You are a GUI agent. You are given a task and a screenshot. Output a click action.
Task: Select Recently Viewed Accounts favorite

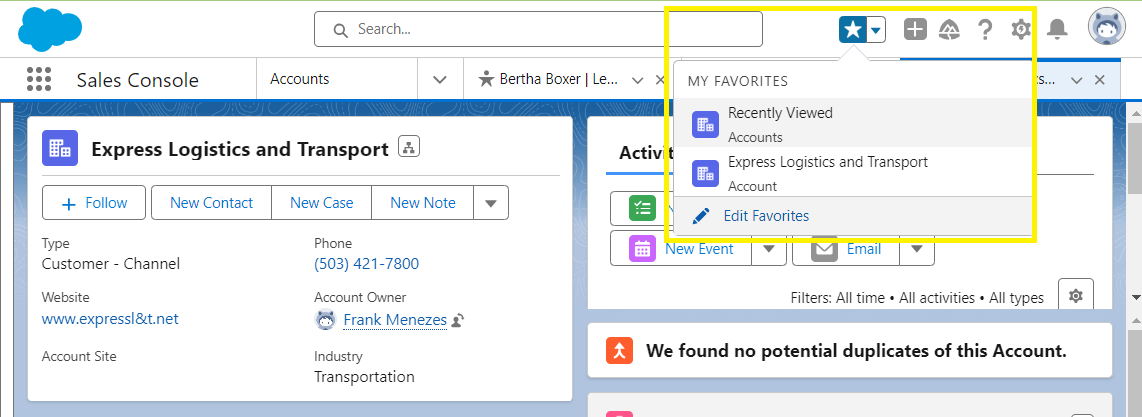853,124
